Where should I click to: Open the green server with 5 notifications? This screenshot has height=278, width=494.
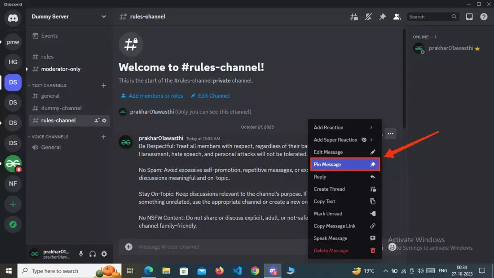click(13, 163)
